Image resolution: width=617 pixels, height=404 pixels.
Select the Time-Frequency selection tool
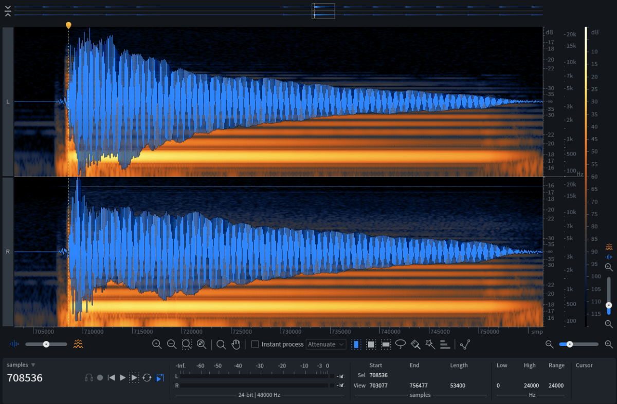(x=371, y=344)
